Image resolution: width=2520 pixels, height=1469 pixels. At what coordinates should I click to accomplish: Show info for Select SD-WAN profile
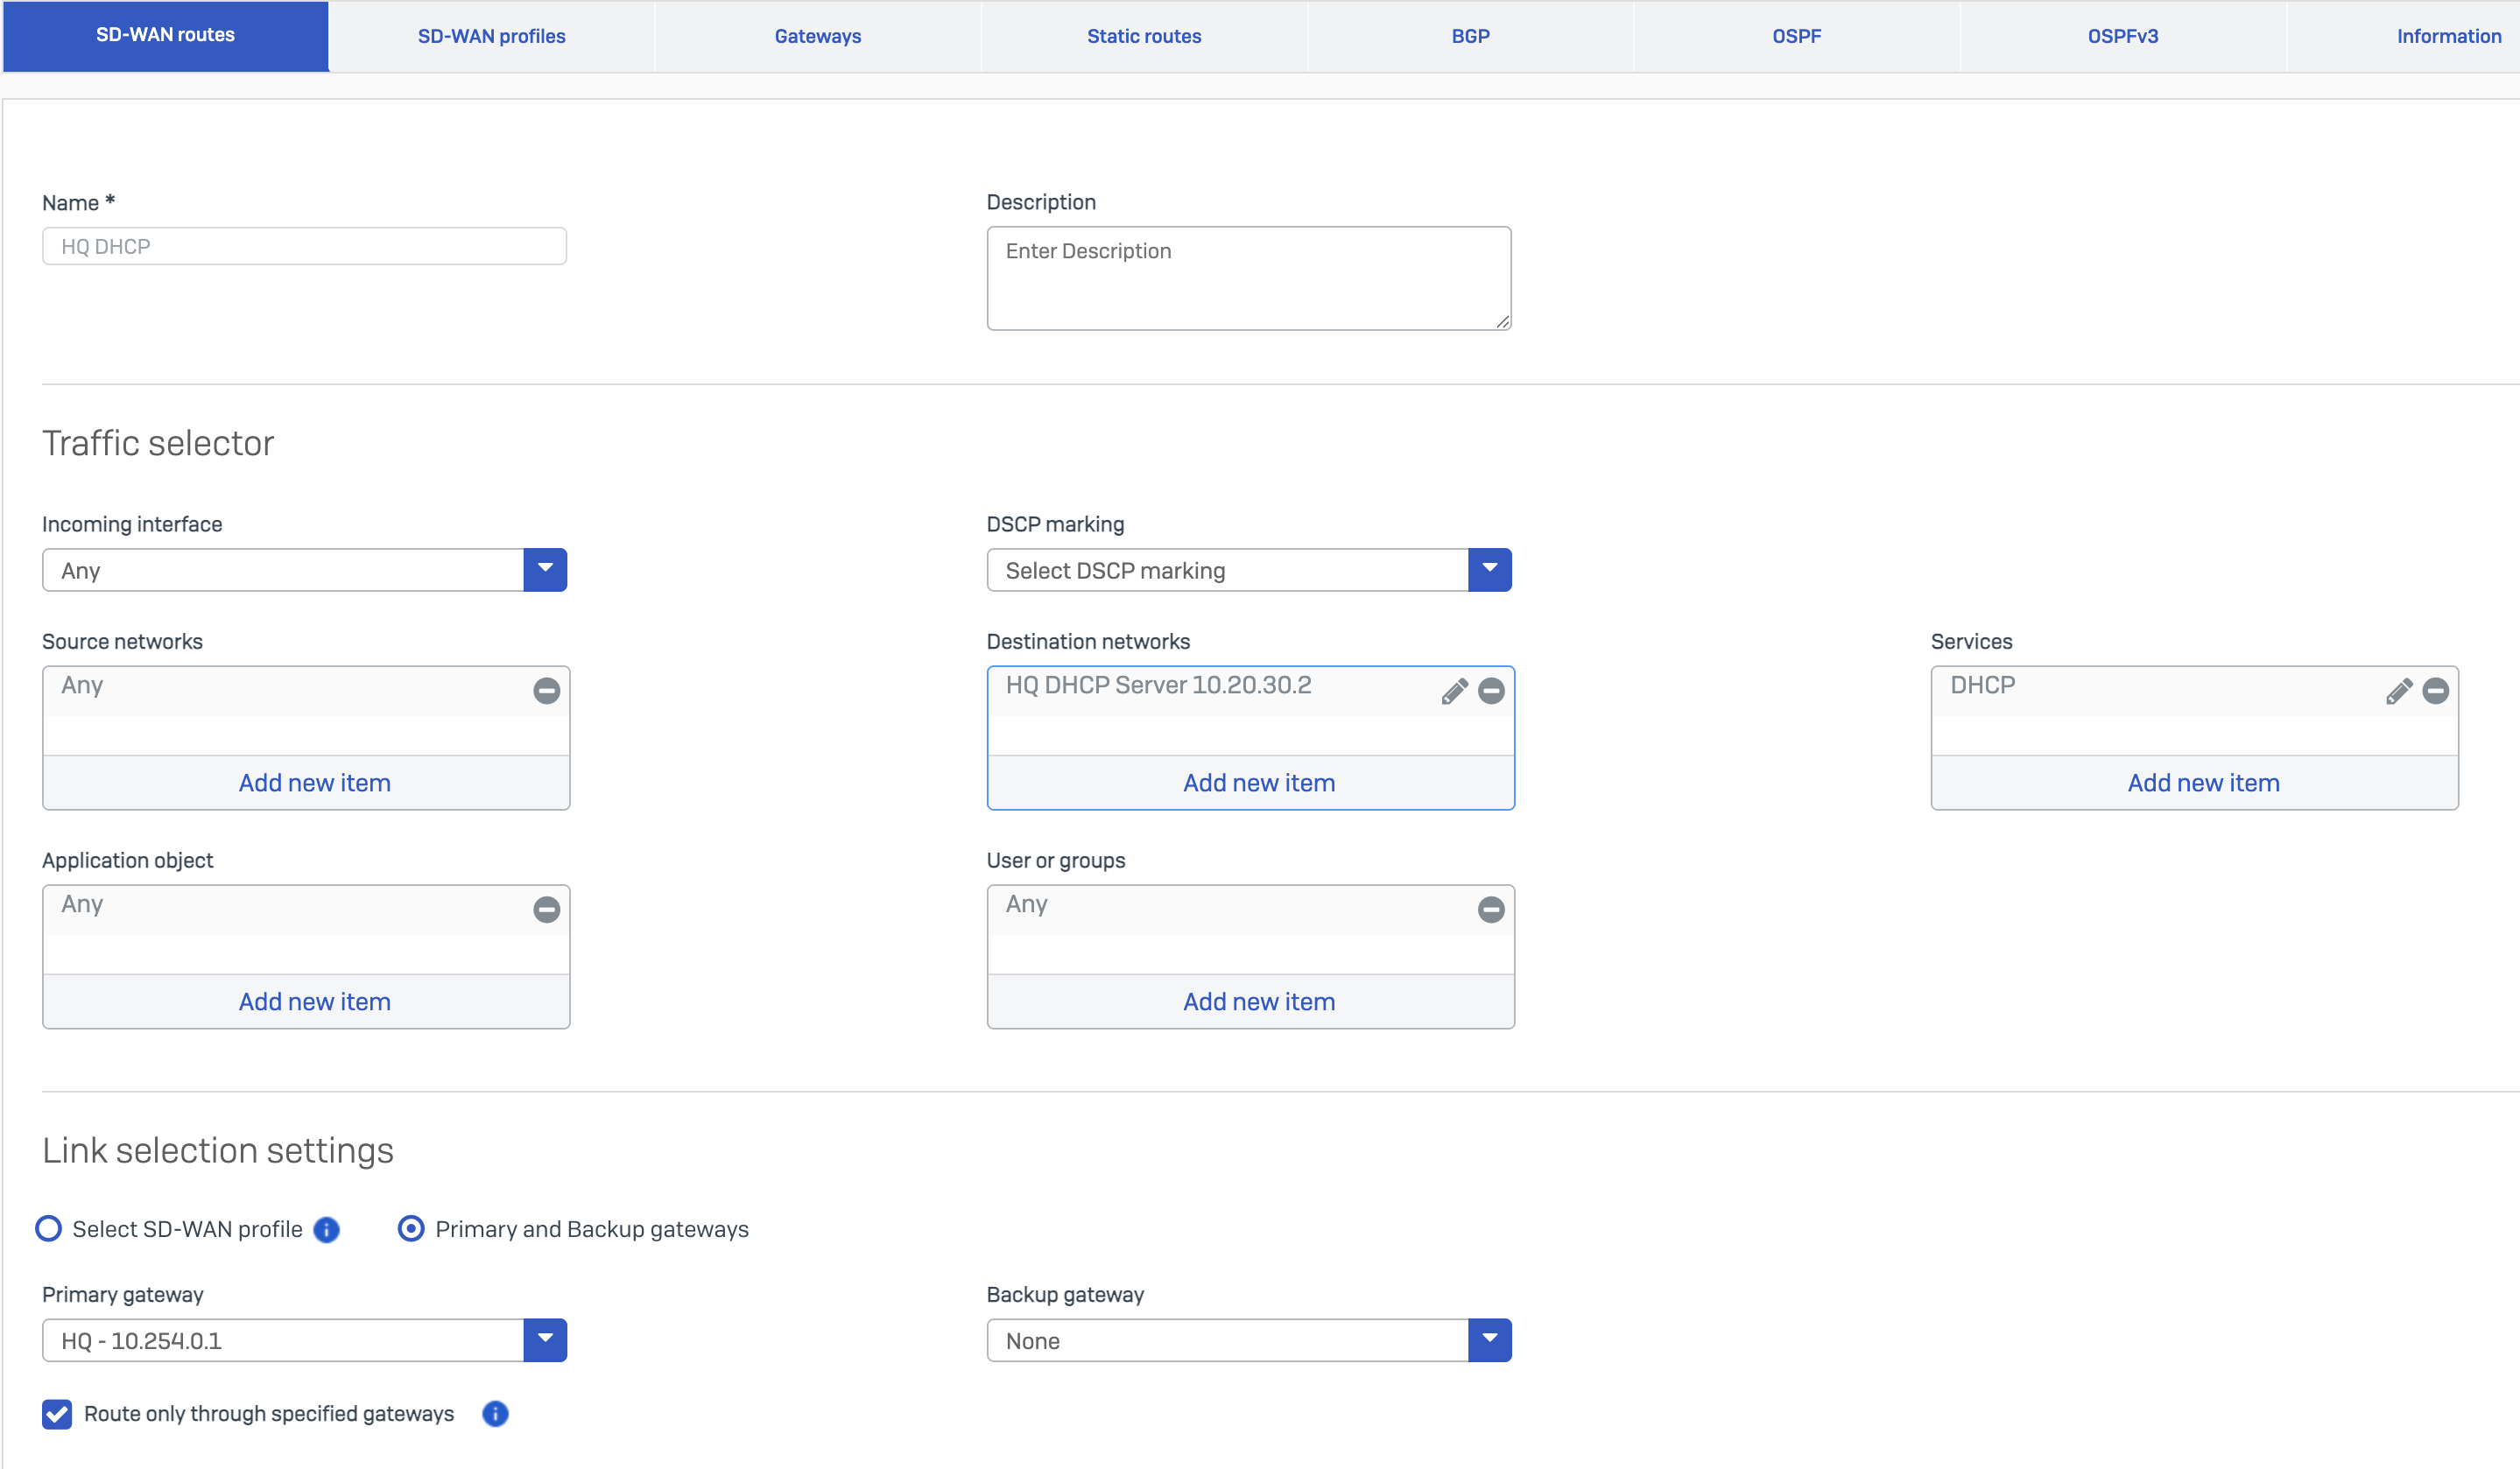[x=326, y=1229]
